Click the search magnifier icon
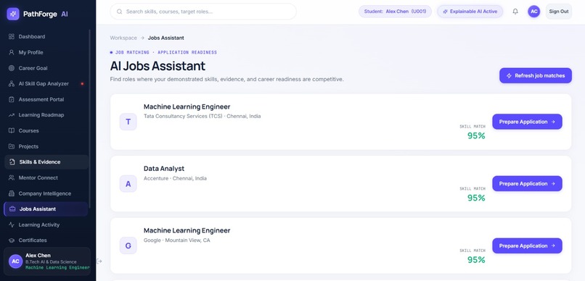 (119, 12)
